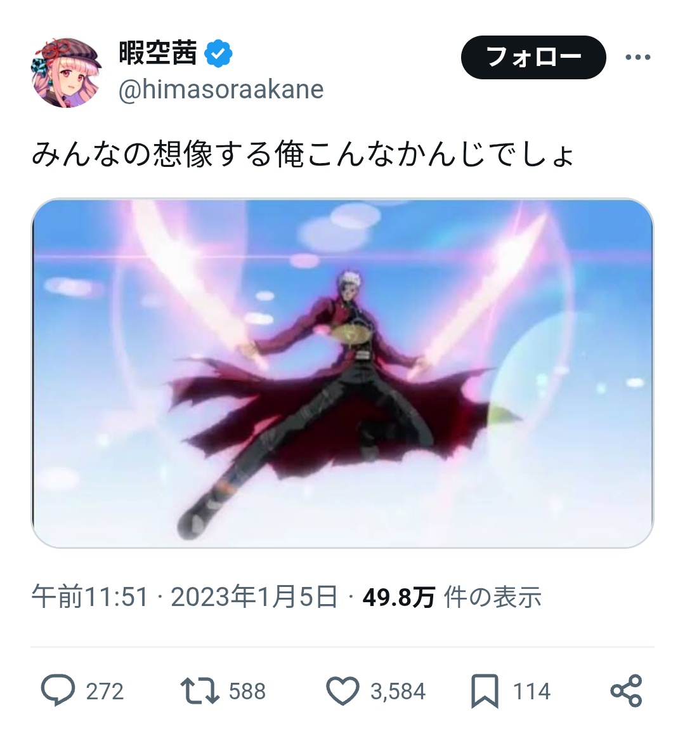Screen dimensions: 685x738
Task: View the 49.8万 件の表示 view stats
Action: [452, 596]
